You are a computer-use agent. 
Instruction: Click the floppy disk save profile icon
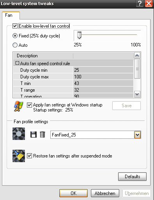tap(34, 135)
